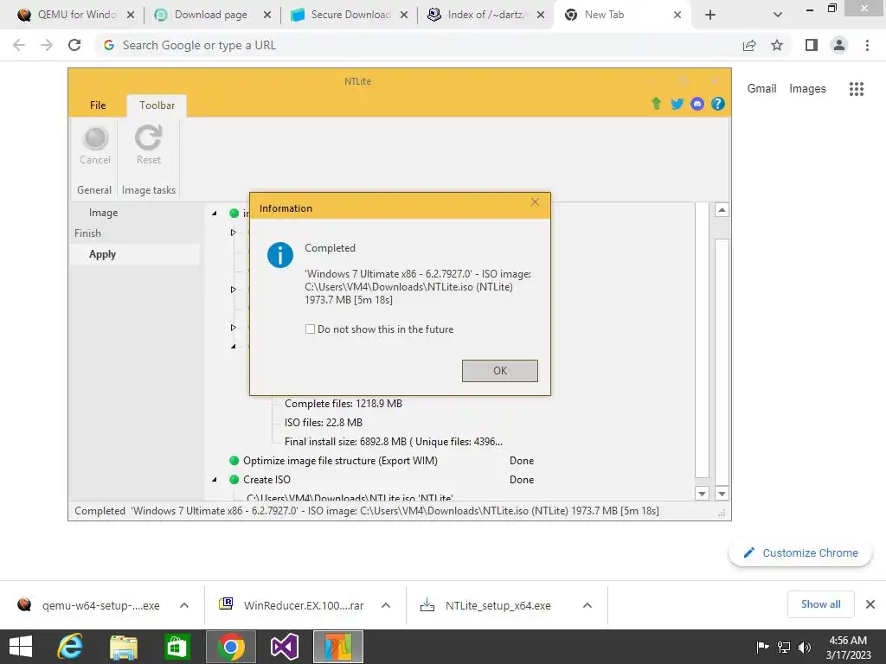Click the 'ISO files: 22.8 MB' line
886x664 pixels.
(x=324, y=423)
